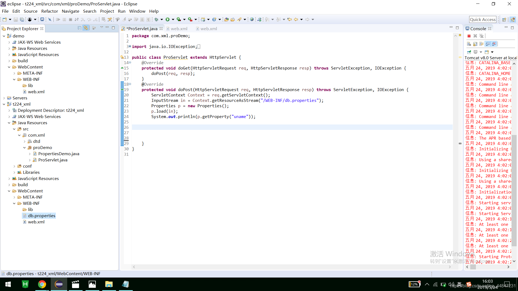The image size is (518, 291).
Task: Click Open Perspective icon
Action: pos(504,19)
